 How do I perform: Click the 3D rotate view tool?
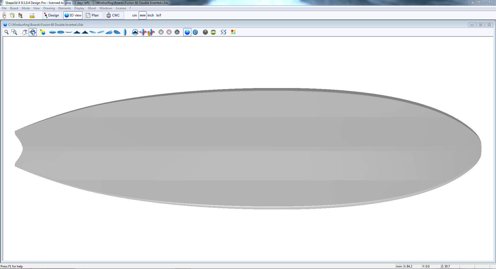[33, 32]
